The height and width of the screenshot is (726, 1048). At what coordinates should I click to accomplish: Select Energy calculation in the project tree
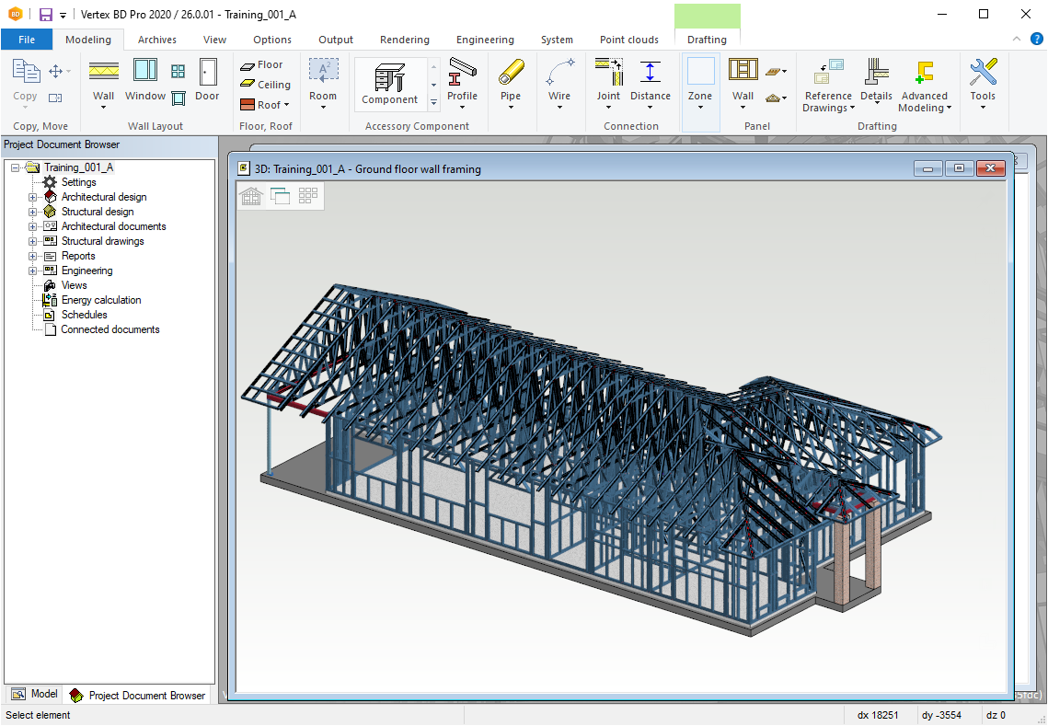[101, 300]
